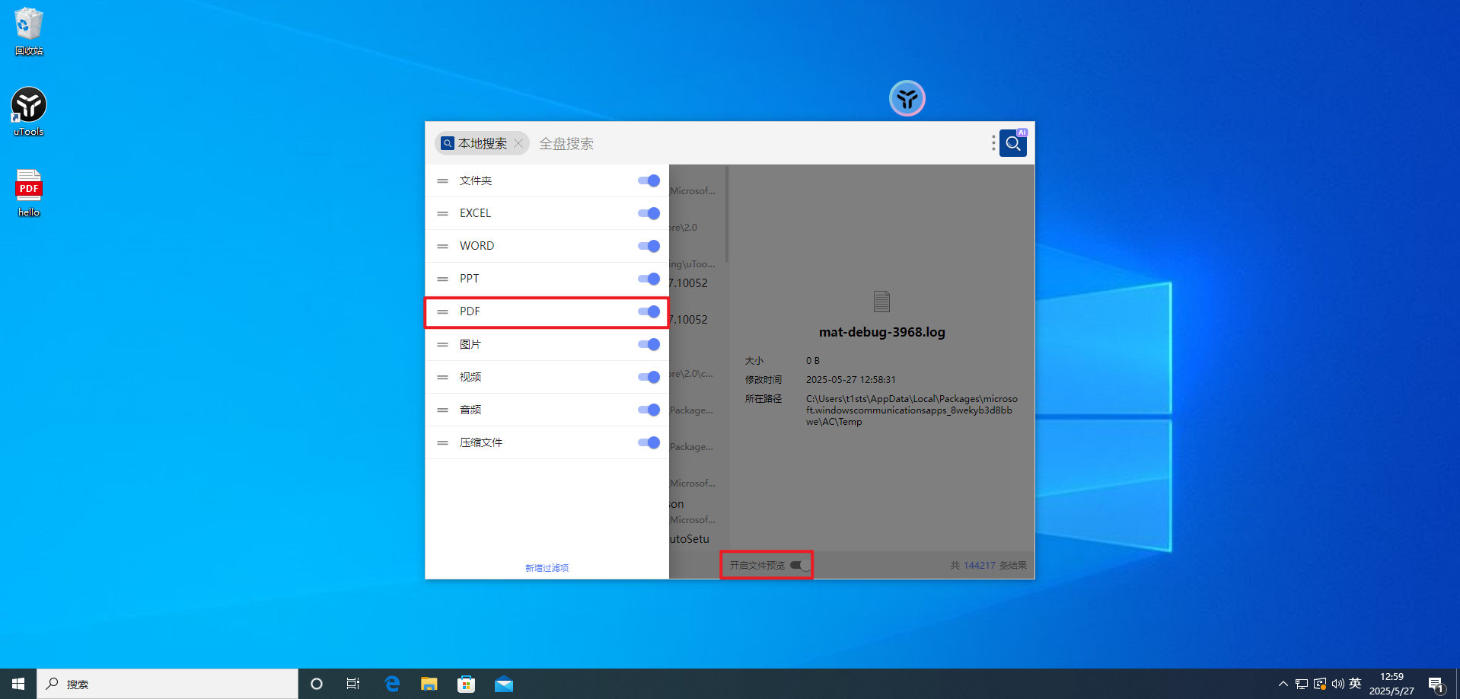The image size is (1460, 699).
Task: Remove the 本地搜索 tag with its X
Action: [518, 143]
